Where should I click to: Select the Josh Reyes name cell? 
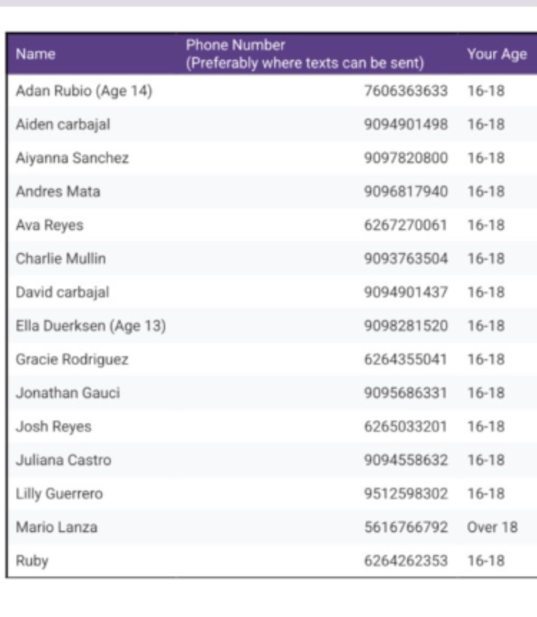[54, 426]
